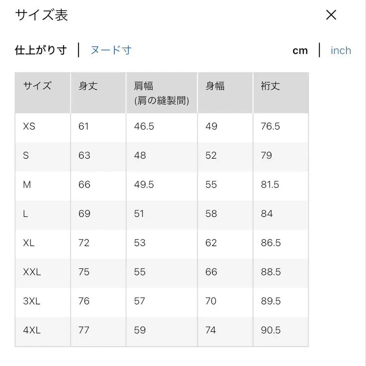Switch to ヌード寸 measurements

(110, 50)
